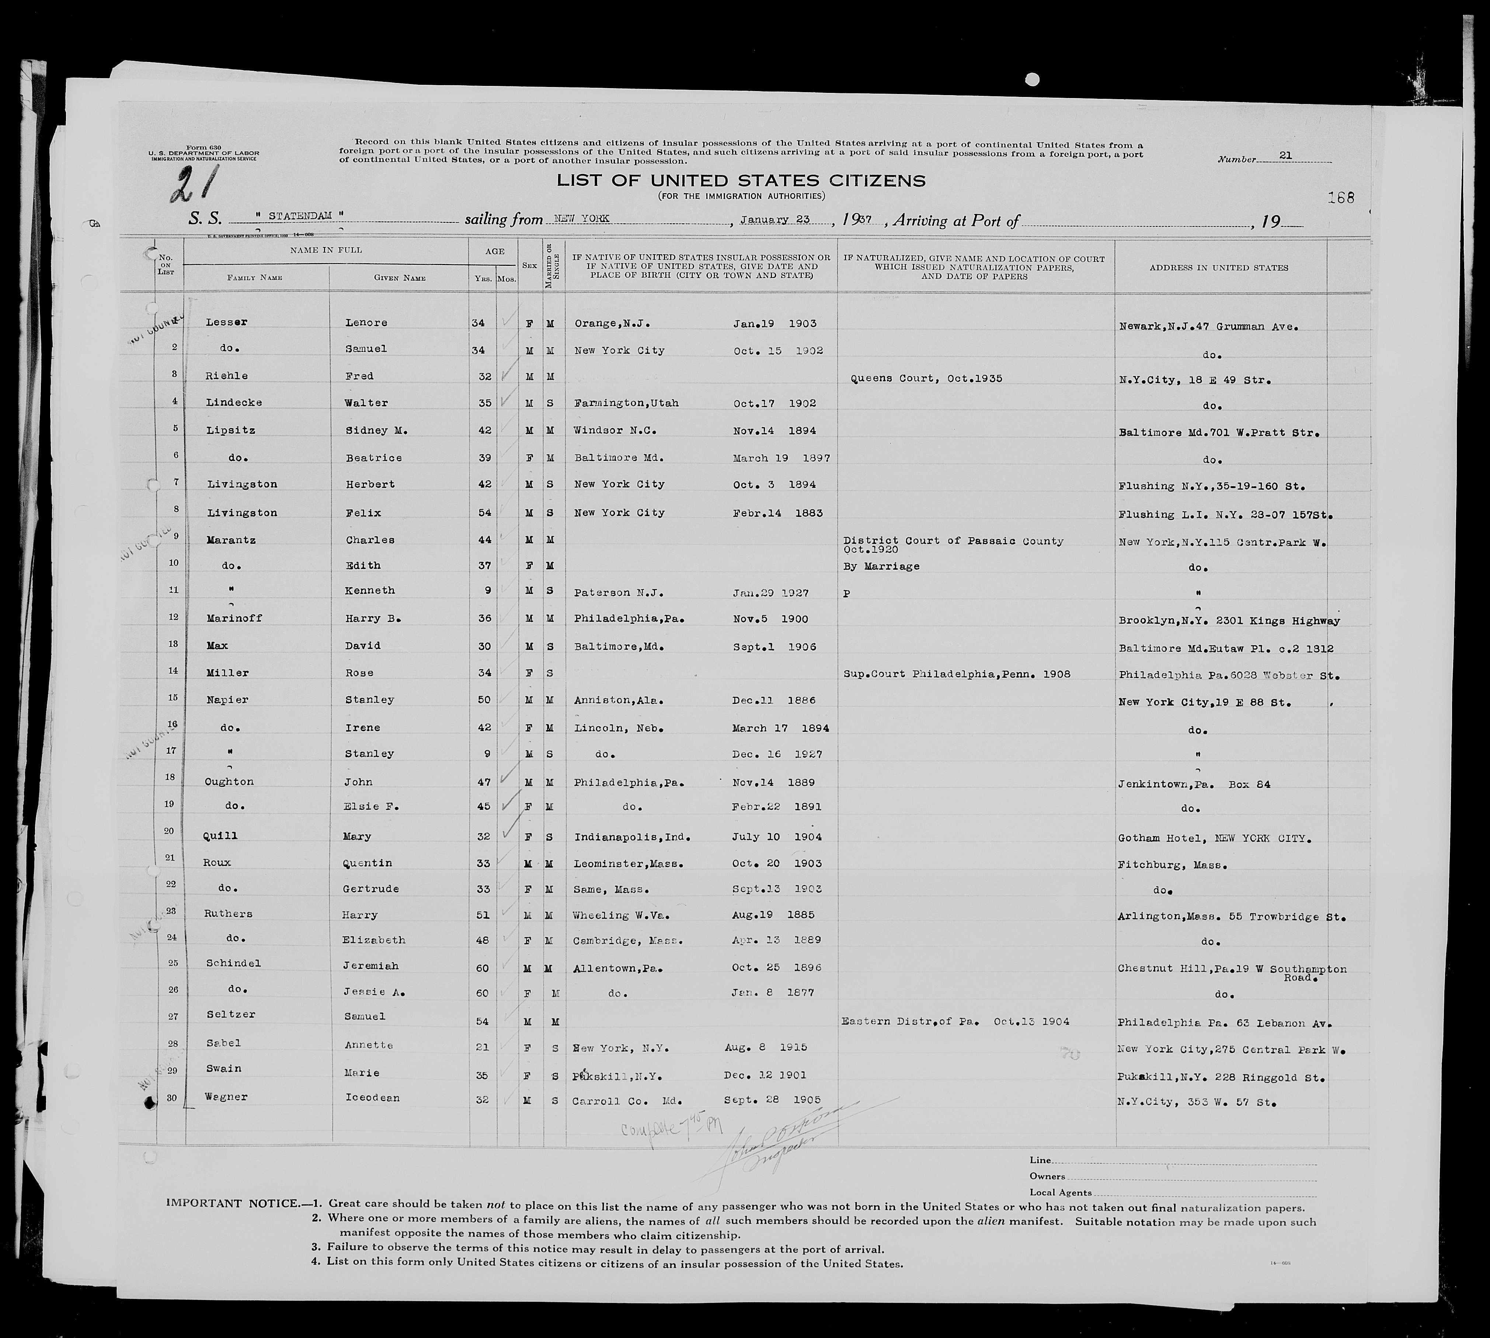Viewport: 1490px width, 1338px height.
Task: Select family name 'Napier'
Action: (x=227, y=700)
